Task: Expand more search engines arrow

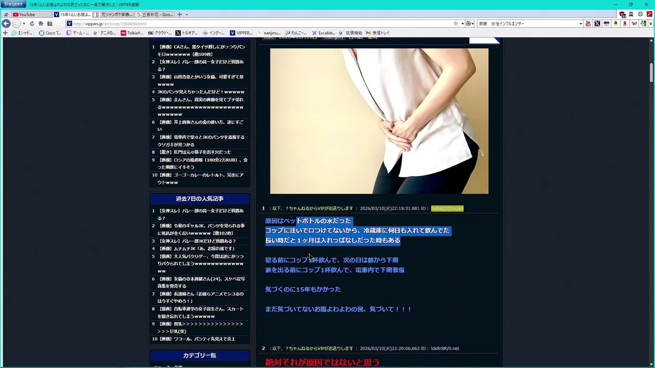Action: (650, 24)
